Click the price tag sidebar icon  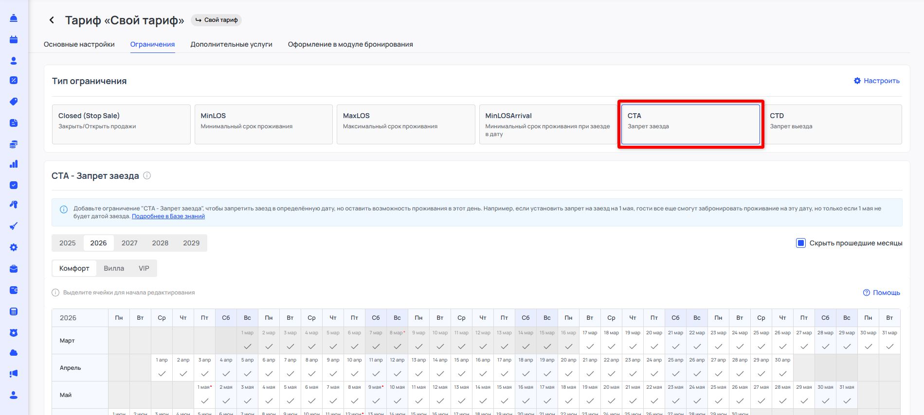pyautogui.click(x=14, y=102)
